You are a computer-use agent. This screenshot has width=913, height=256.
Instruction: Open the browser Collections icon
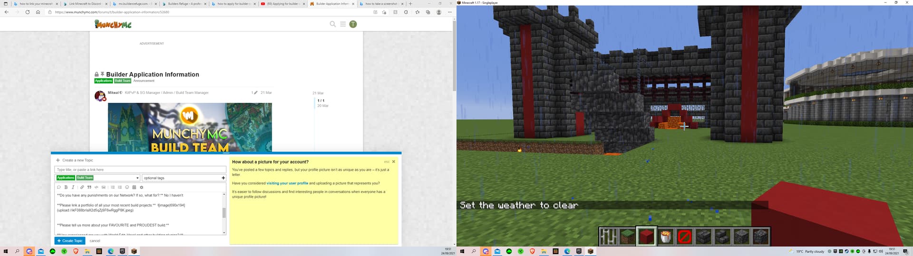(428, 12)
